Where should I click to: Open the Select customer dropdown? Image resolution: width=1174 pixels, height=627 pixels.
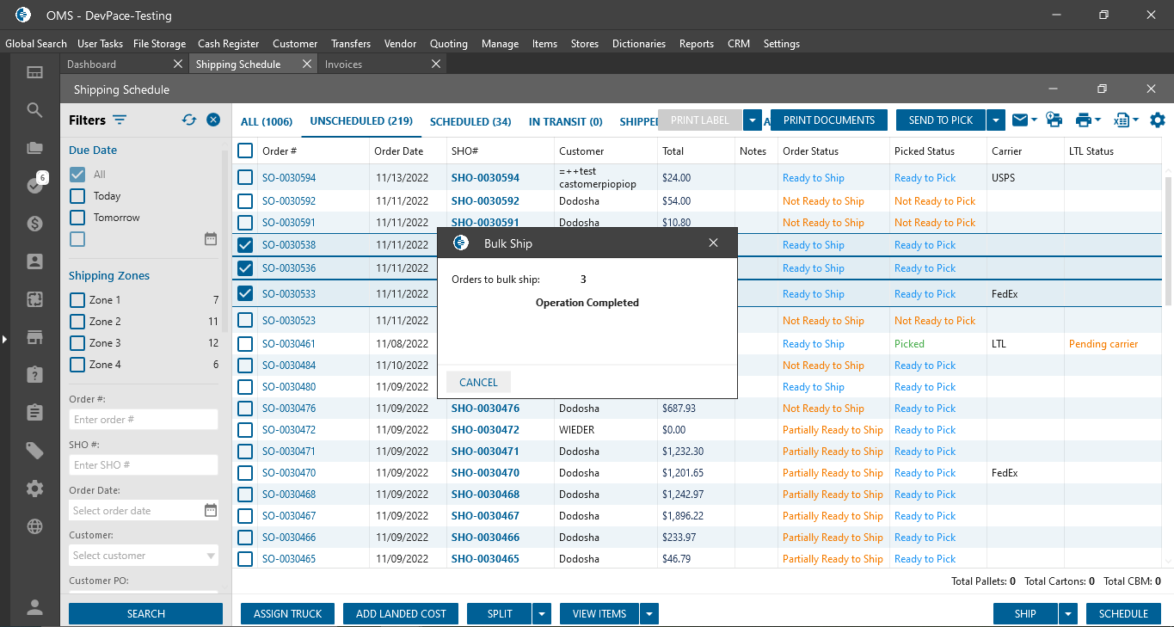click(x=143, y=556)
